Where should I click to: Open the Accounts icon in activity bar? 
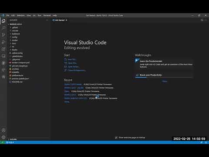(x=3, y=130)
